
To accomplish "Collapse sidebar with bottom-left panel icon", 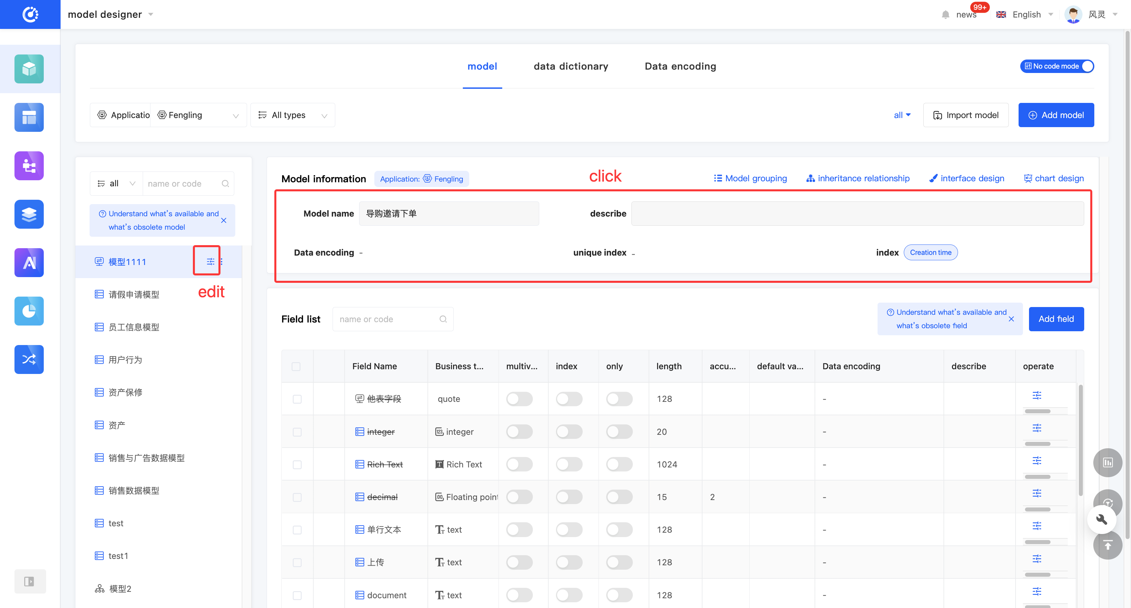I will (x=29, y=581).
